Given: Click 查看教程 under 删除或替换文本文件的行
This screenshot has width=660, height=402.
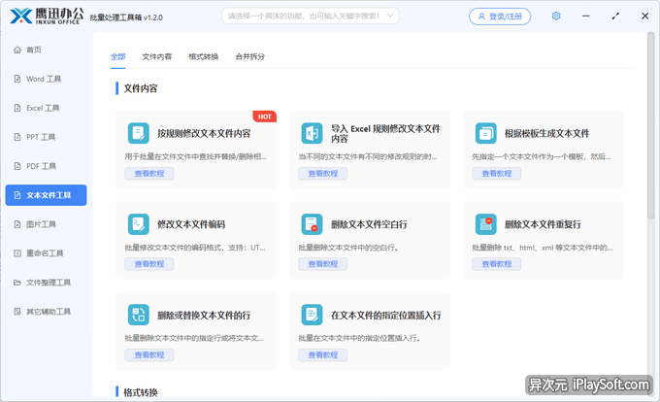Looking at the screenshot, I should tap(149, 354).
